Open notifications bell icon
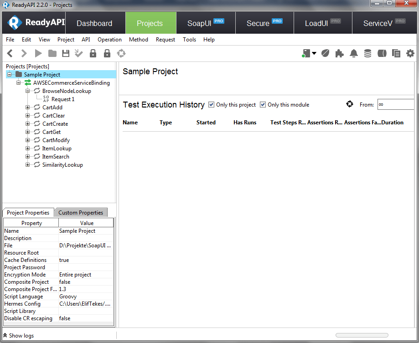This screenshot has height=343, width=419. pyautogui.click(x=353, y=54)
